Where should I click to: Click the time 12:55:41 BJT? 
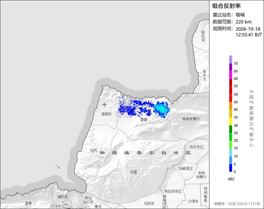pos(249,35)
